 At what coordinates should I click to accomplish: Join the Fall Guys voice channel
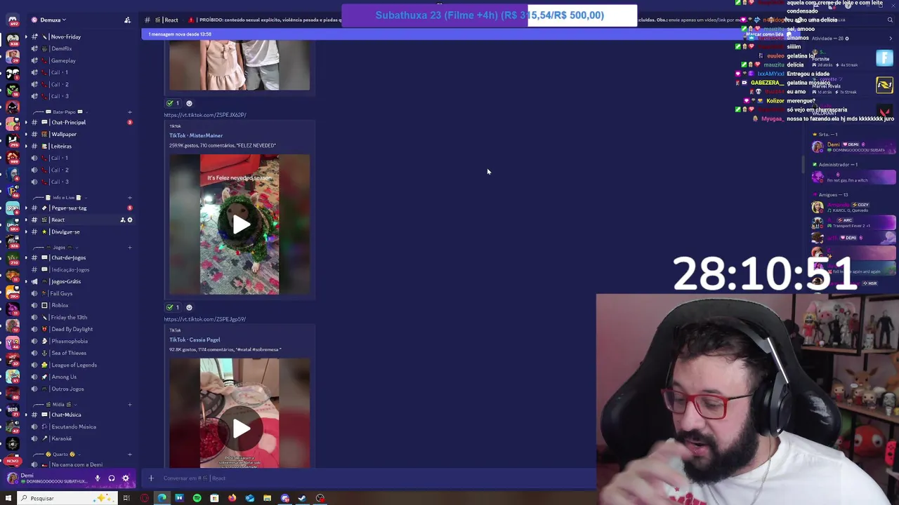(x=81, y=293)
